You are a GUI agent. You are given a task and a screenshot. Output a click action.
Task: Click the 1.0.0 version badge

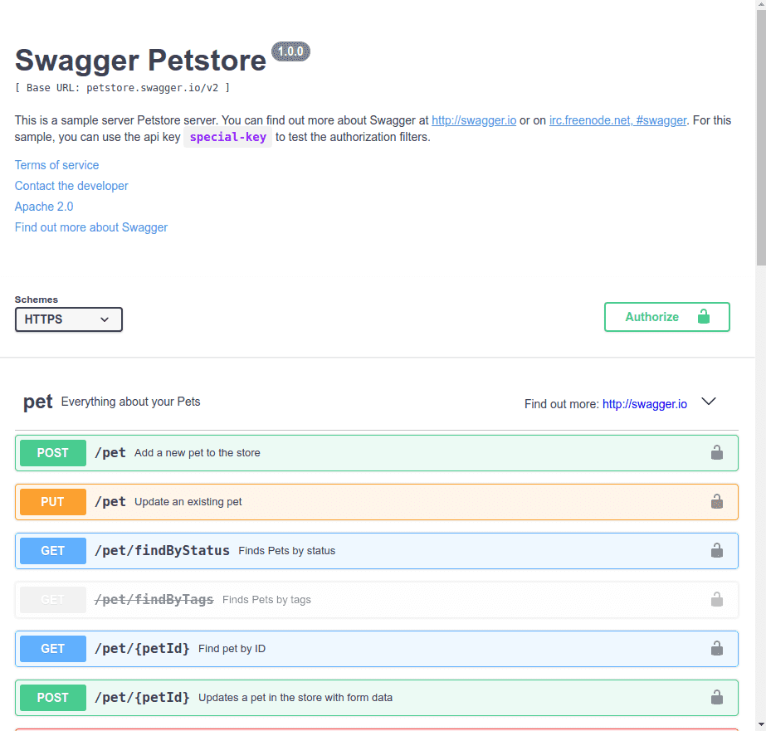coord(290,51)
